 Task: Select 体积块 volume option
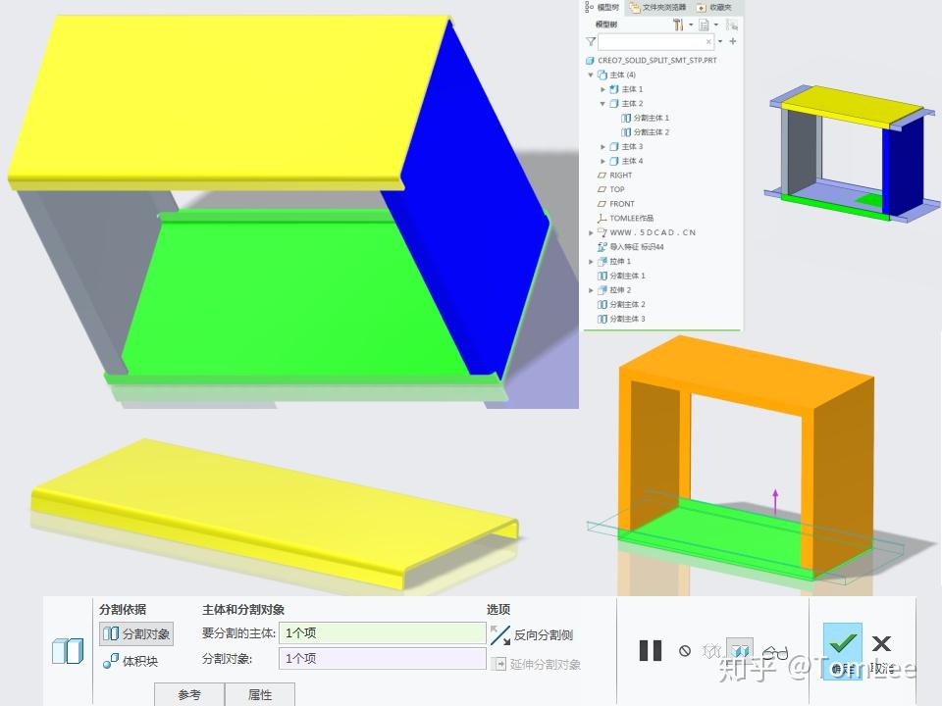pos(131,661)
